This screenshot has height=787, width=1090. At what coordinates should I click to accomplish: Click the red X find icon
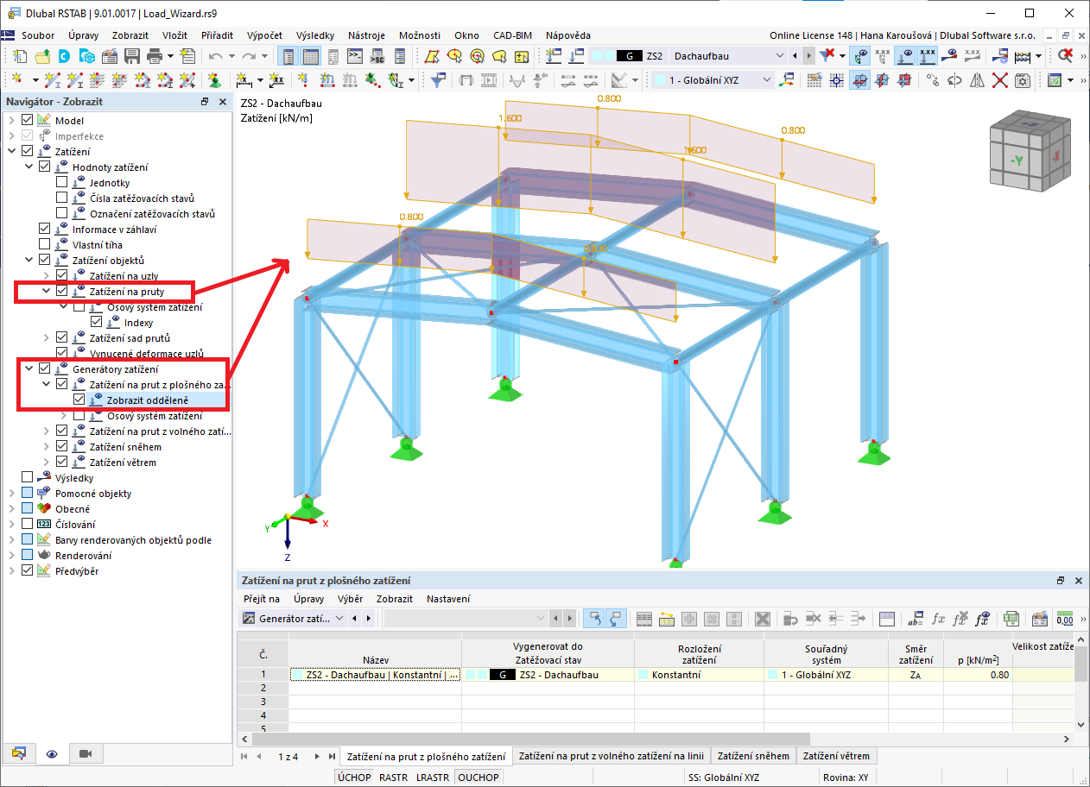click(1065, 56)
